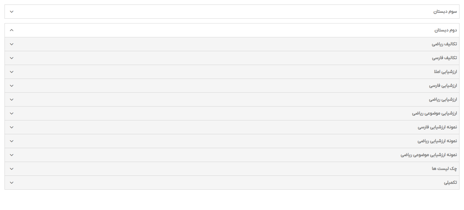Viewport: 464px width, 210px height.
Task: Open the تکالیف ریاضی item label
Action: (444, 44)
